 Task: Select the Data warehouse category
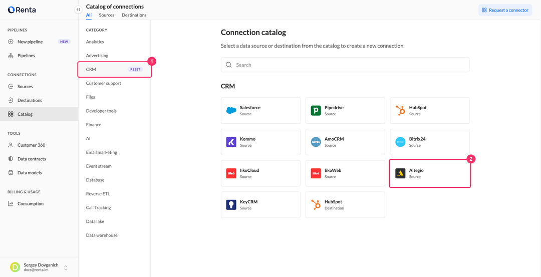point(102,235)
